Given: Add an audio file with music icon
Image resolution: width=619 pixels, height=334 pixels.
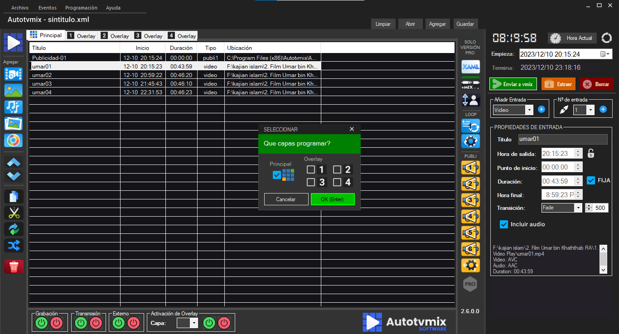Looking at the screenshot, I should (x=13, y=107).
